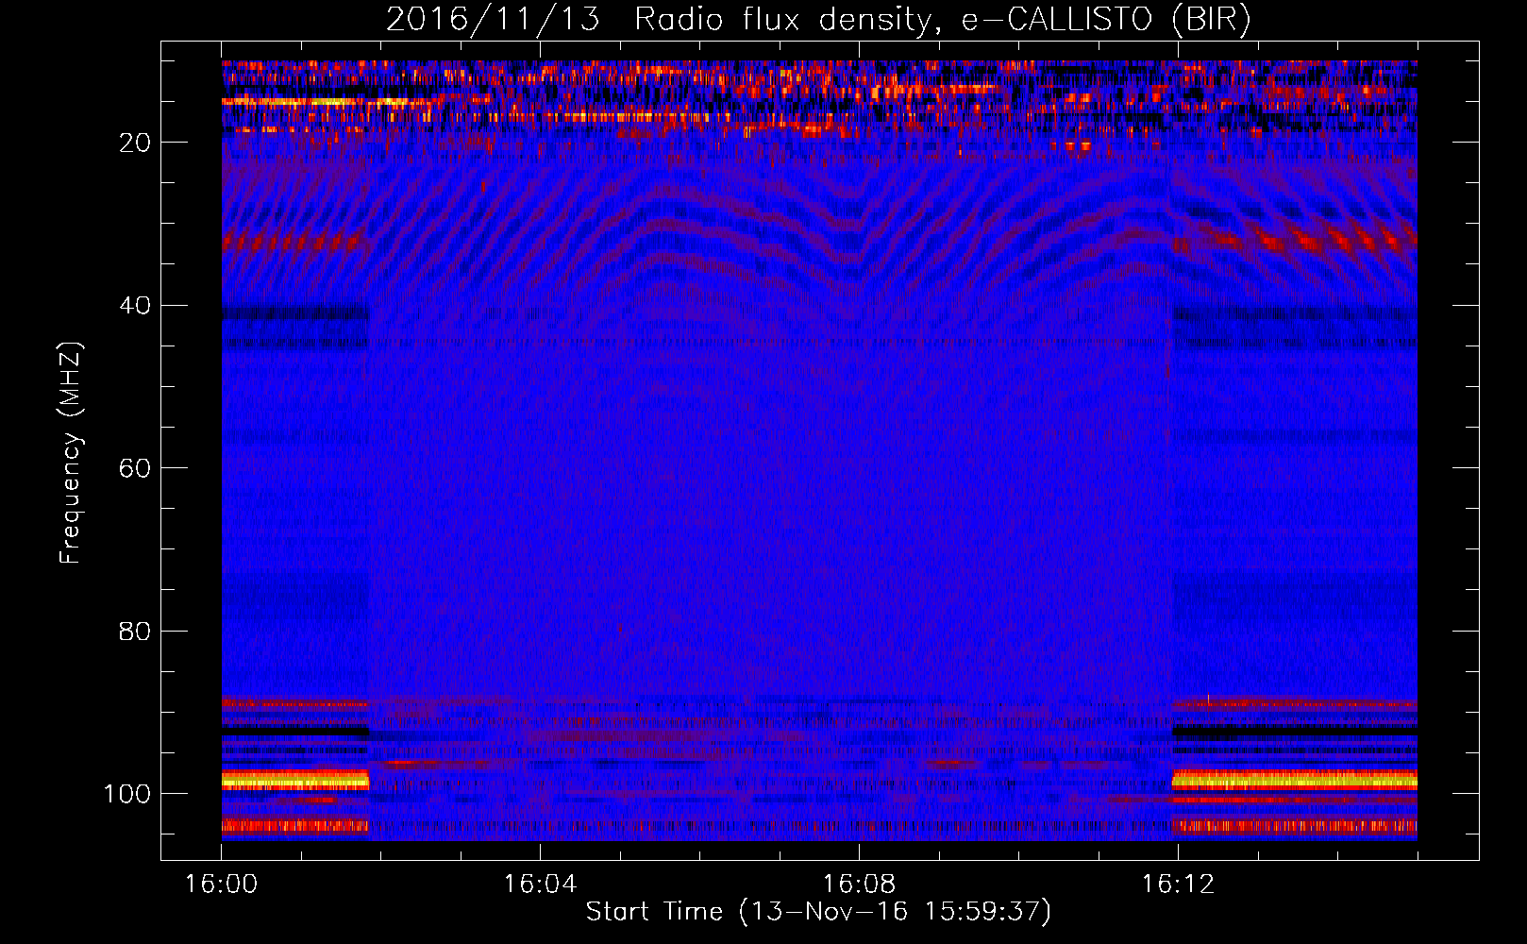Click the 16:08 time tick label
Viewport: 1527px width, 944px height.
click(859, 885)
